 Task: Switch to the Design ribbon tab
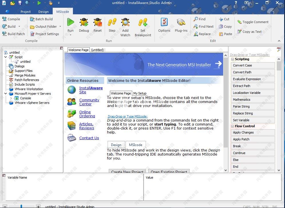click(43, 12)
